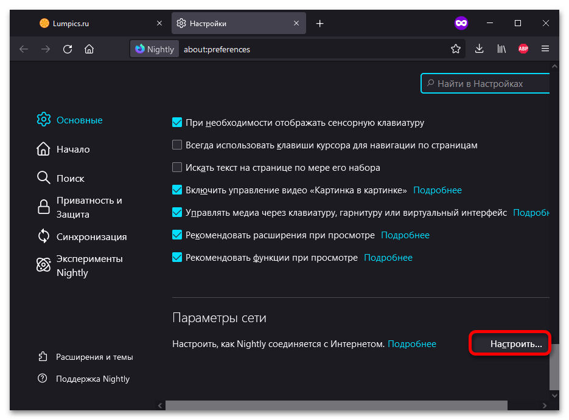569x420 pixels.
Task: Open the downloads panel
Action: click(480, 49)
